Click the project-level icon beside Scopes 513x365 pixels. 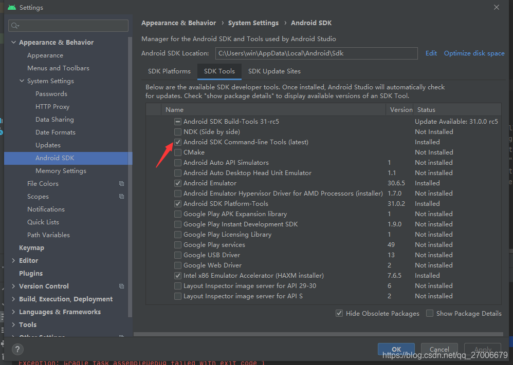point(121,197)
